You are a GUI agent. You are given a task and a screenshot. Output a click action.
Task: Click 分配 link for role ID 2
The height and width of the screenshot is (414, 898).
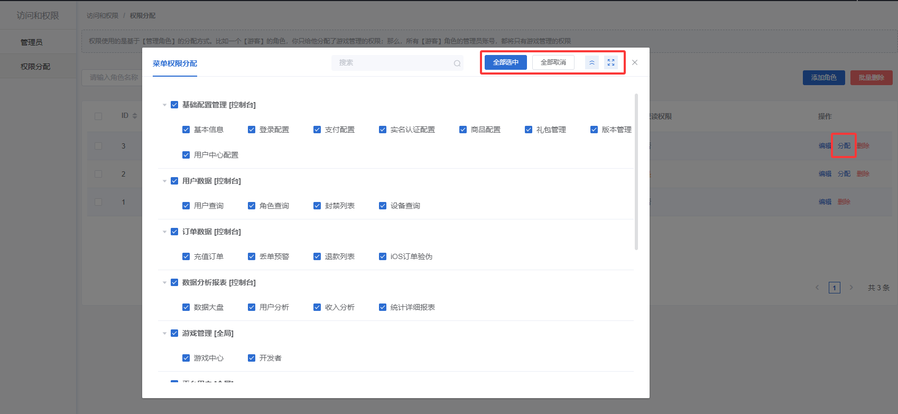pos(844,174)
